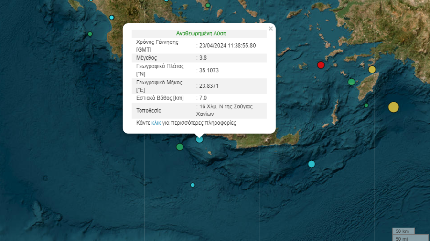This screenshot has height=241, width=430.
Task: Select the red earthquake marker in the Aegean
Action: (x=321, y=65)
